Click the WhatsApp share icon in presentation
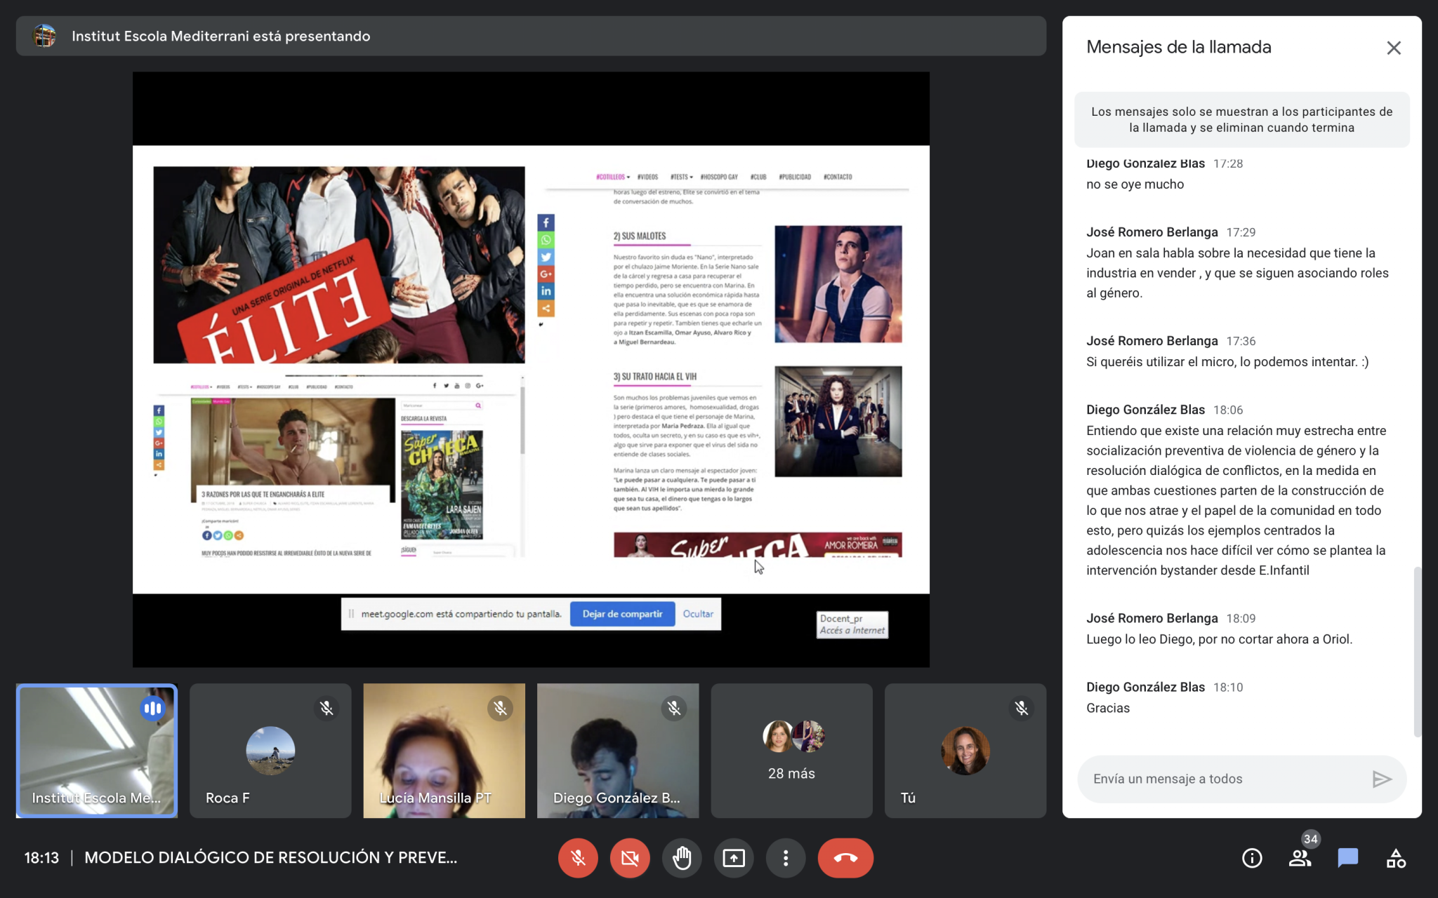The width and height of the screenshot is (1438, 898). [546, 240]
